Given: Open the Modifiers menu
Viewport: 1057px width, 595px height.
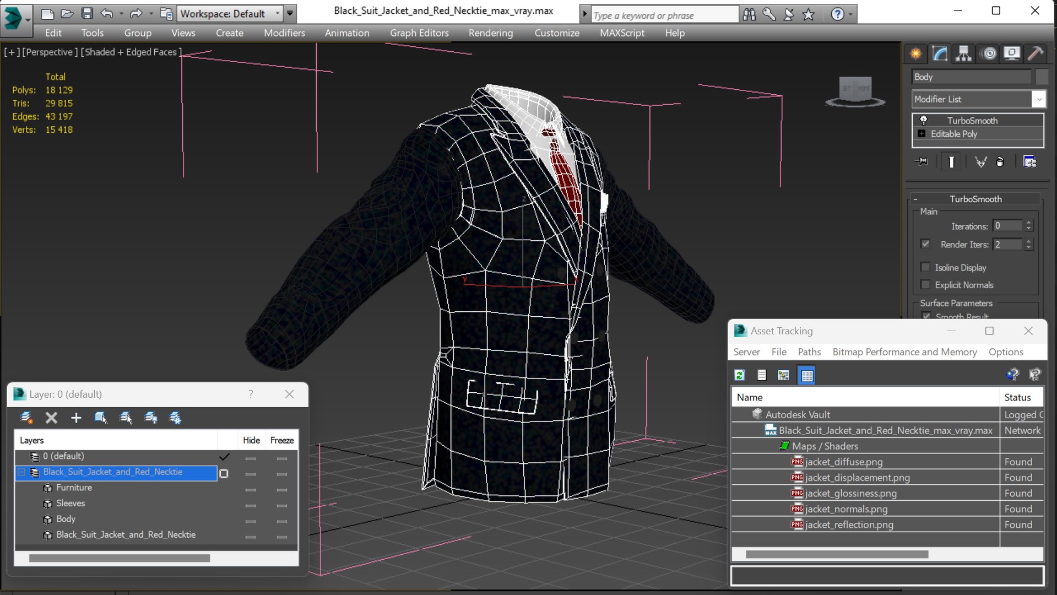Looking at the screenshot, I should coord(284,33).
